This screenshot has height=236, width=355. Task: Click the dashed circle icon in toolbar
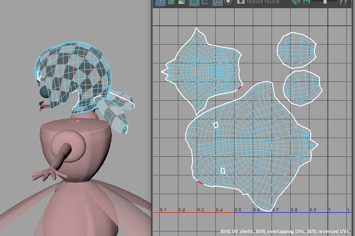tap(228, 2)
